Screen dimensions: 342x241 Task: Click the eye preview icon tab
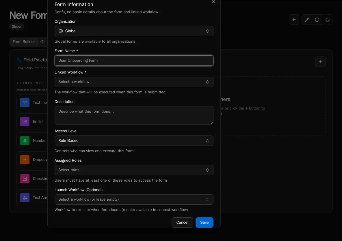click(42, 42)
